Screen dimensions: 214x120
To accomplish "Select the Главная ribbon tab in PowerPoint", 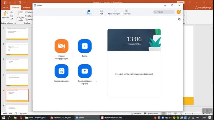I will click(16, 8).
